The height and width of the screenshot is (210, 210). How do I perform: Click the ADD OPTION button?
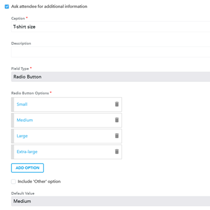pos(27,168)
